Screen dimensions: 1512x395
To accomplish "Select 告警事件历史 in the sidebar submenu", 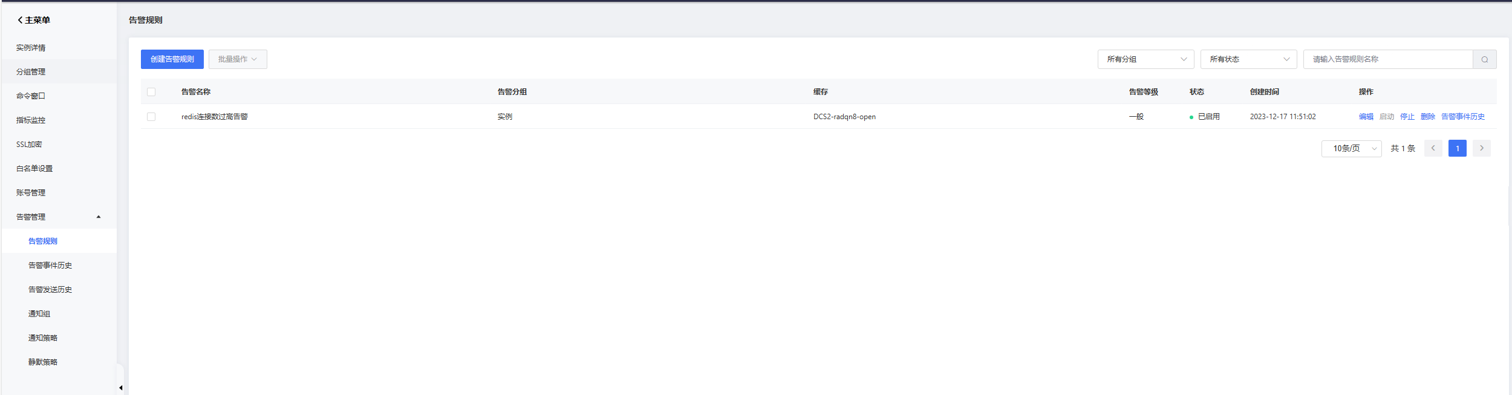I will (x=59, y=265).
